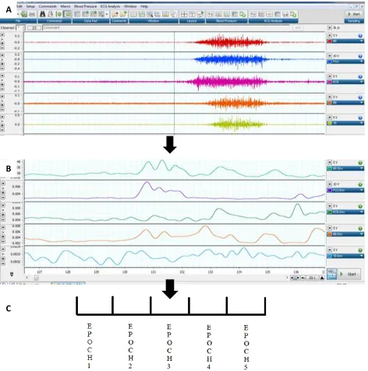Open Find with the binoculars icon
This screenshot has height=371, width=368.
point(43,14)
